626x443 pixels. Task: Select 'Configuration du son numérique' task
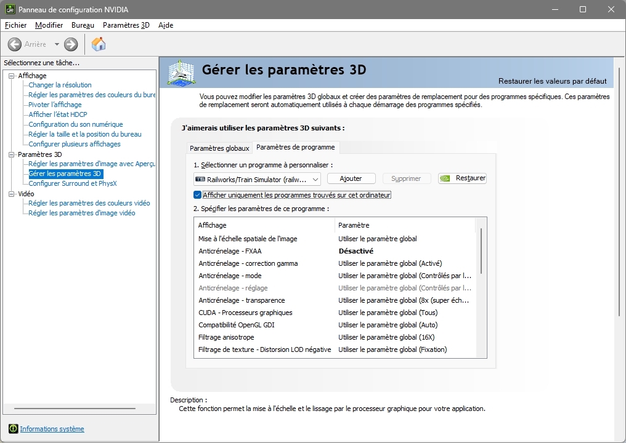click(76, 124)
